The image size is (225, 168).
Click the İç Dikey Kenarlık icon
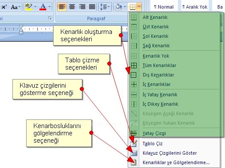click(x=134, y=104)
